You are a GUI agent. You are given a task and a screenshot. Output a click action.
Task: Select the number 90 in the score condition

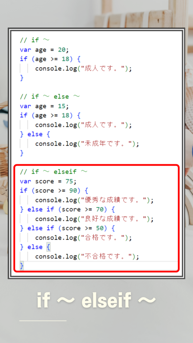[x=73, y=191]
